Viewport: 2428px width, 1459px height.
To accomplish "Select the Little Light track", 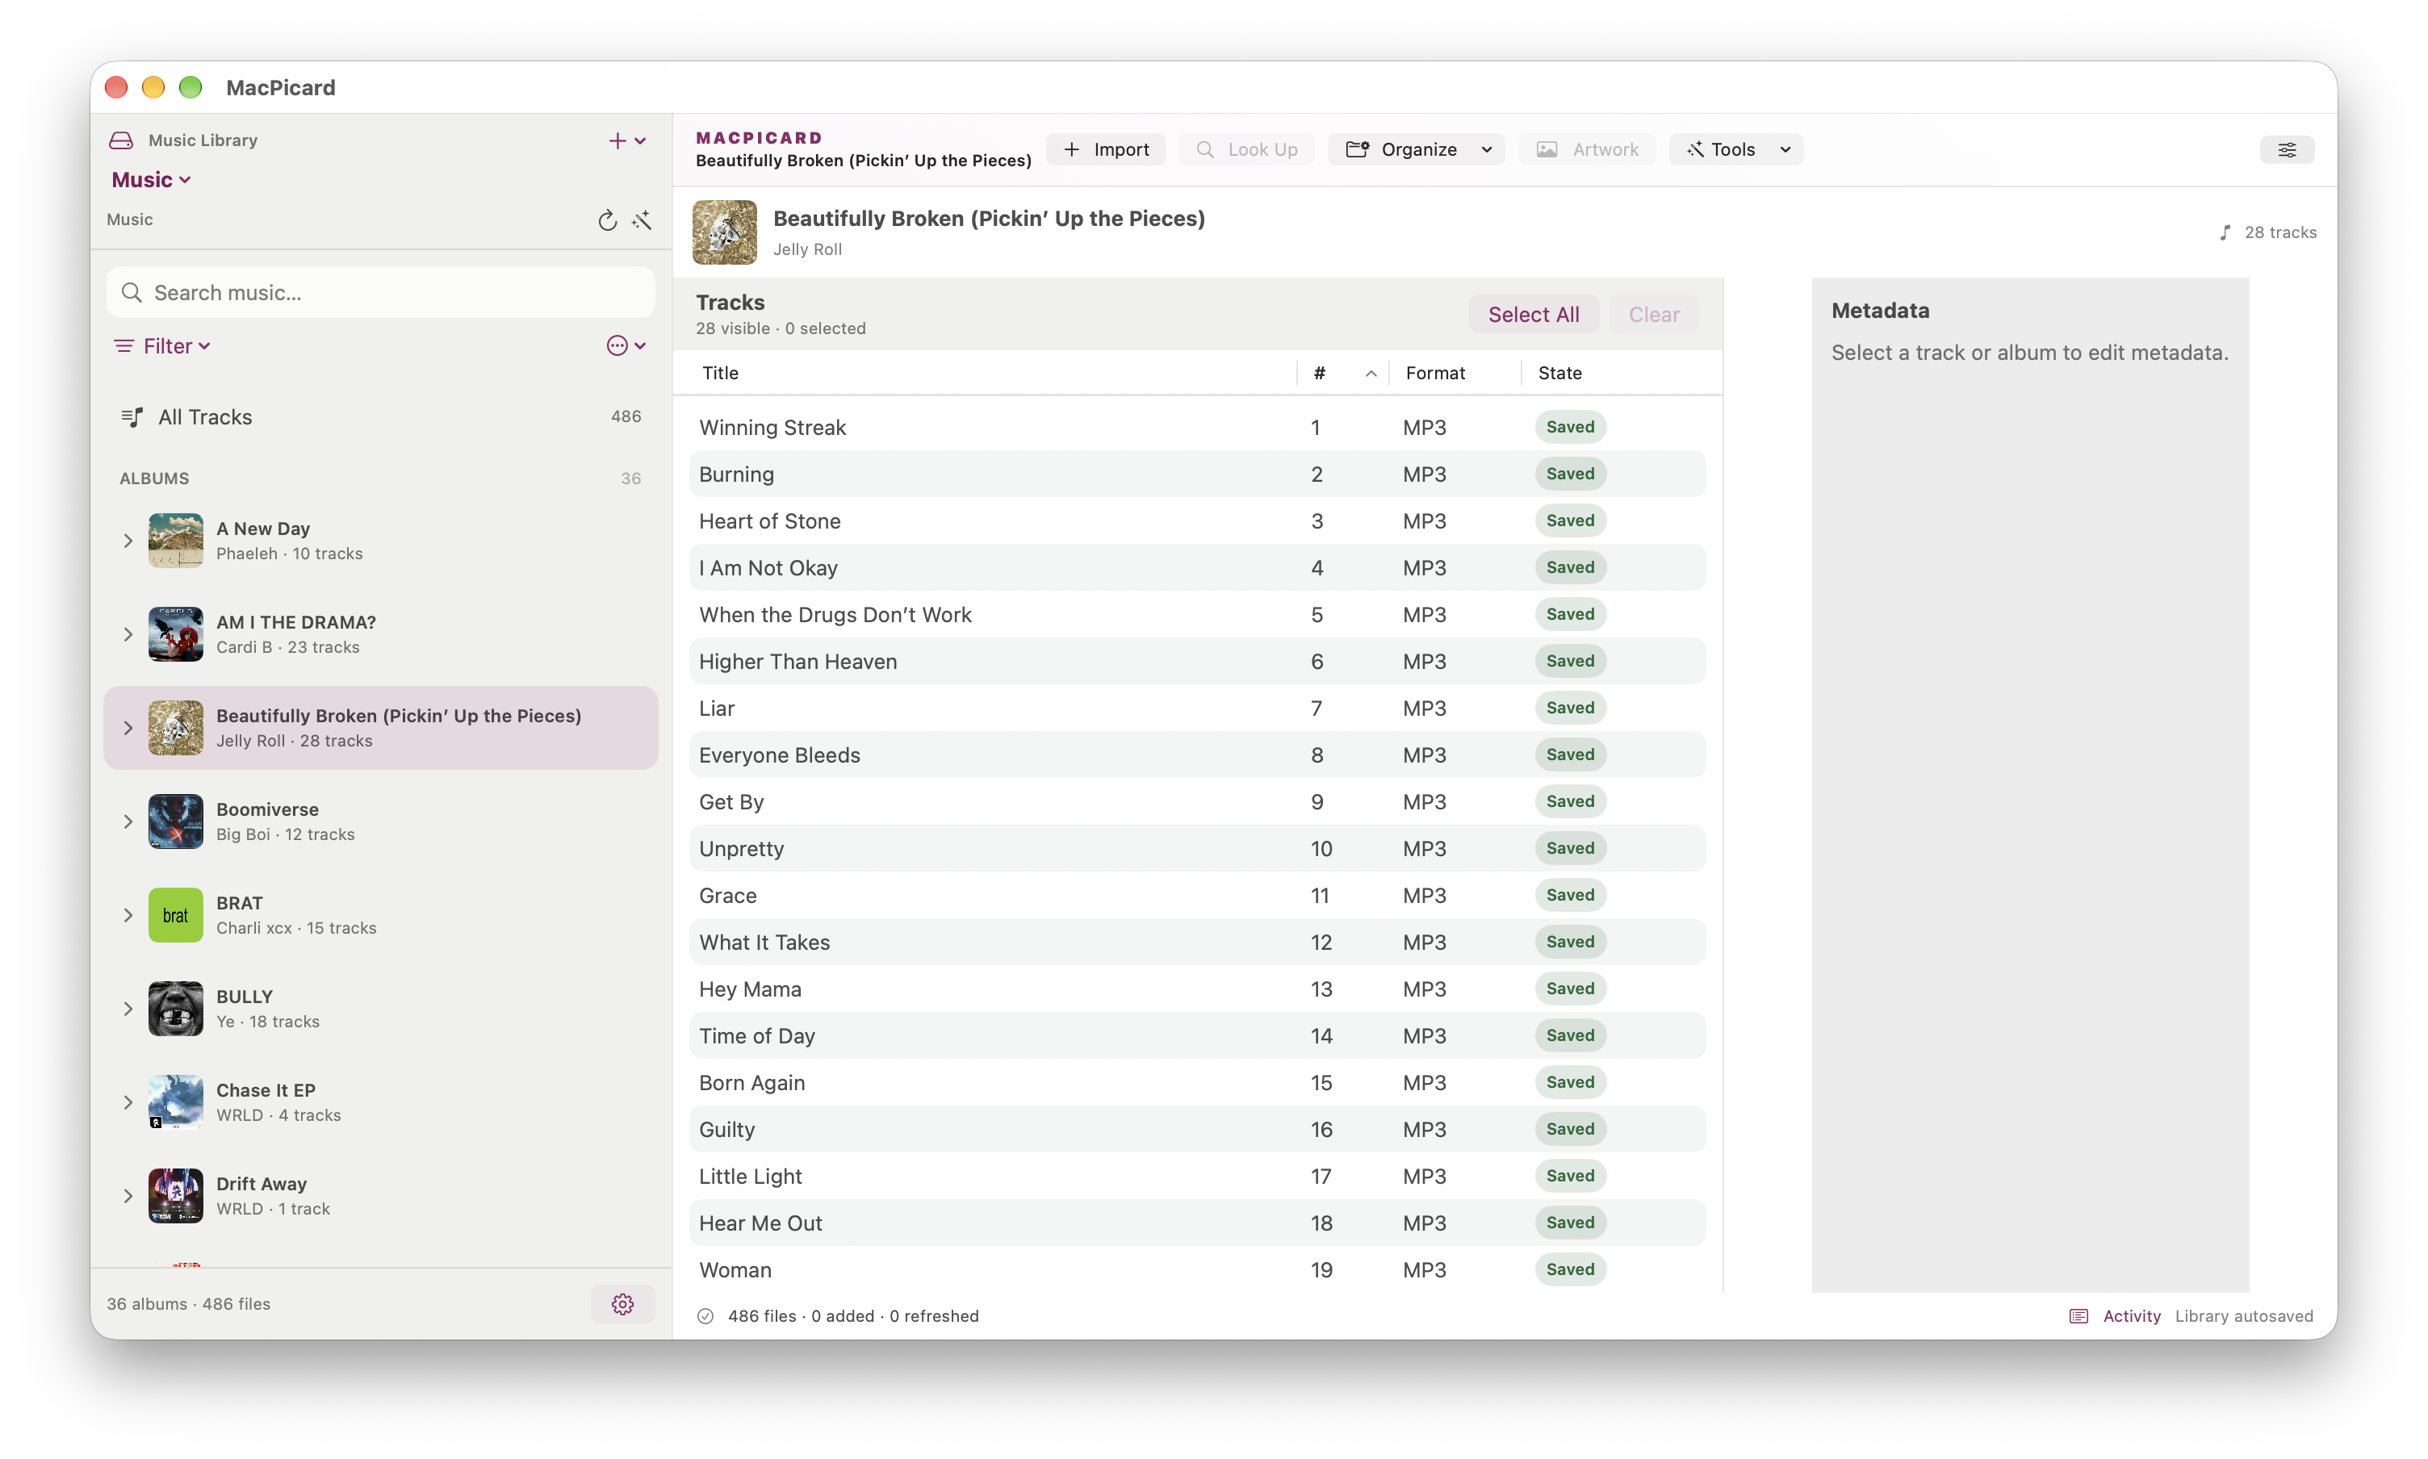I will pos(1197,1177).
